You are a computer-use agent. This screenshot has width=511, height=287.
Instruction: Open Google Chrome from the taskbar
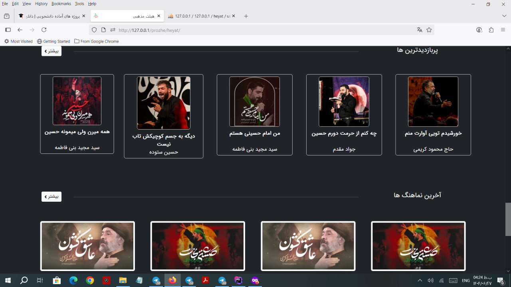click(x=90, y=281)
